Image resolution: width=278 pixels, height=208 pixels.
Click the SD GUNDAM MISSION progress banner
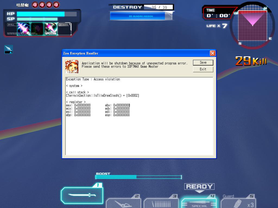pyautogui.click(x=141, y=16)
